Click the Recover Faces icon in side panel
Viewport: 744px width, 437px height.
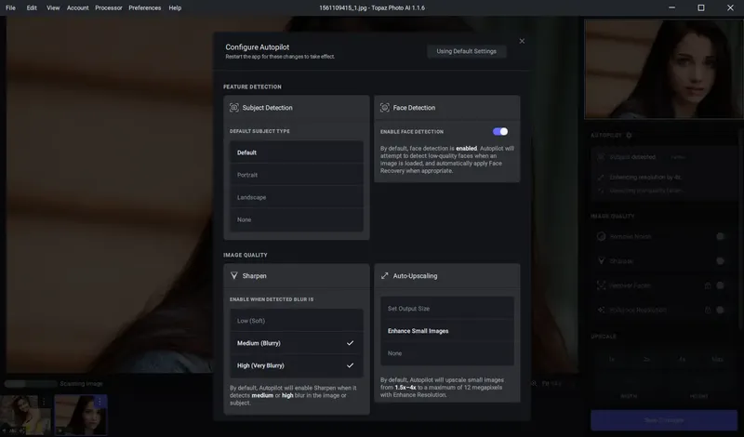[601, 285]
